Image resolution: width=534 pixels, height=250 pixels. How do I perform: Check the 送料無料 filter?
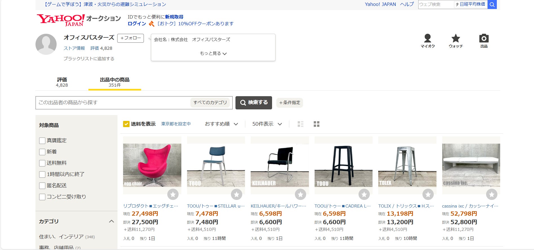42,163
